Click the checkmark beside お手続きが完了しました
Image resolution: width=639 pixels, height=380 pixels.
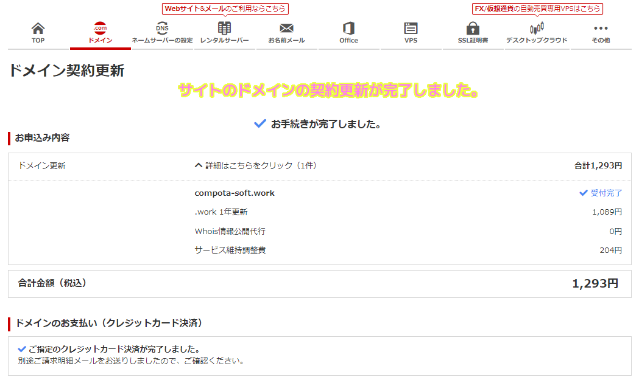(x=260, y=124)
